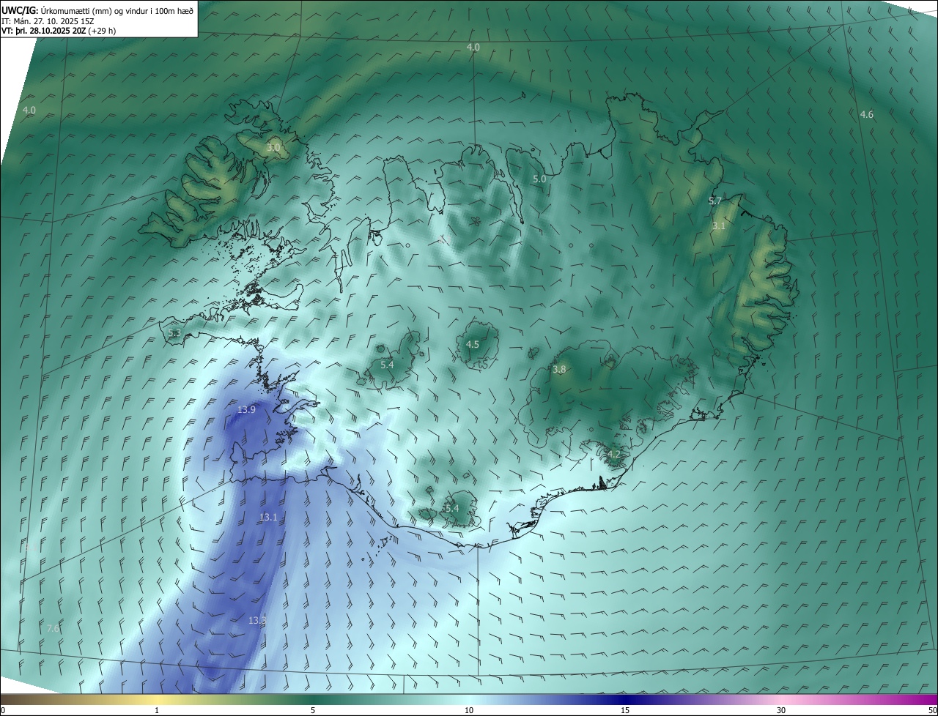Click the 'UWC/IG: Úrkomumætti (mm)' title line

pyautogui.click(x=97, y=10)
